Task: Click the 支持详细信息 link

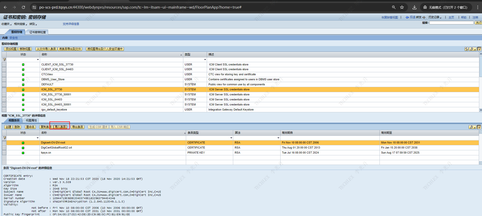Action: pos(71,24)
